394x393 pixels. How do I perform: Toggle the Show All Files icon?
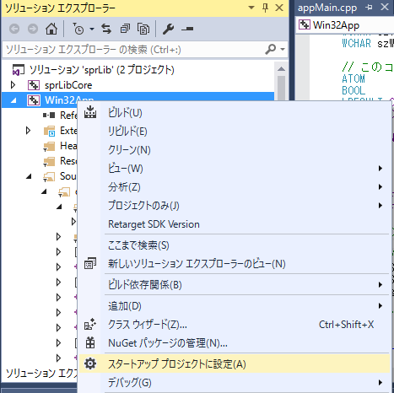(x=143, y=29)
